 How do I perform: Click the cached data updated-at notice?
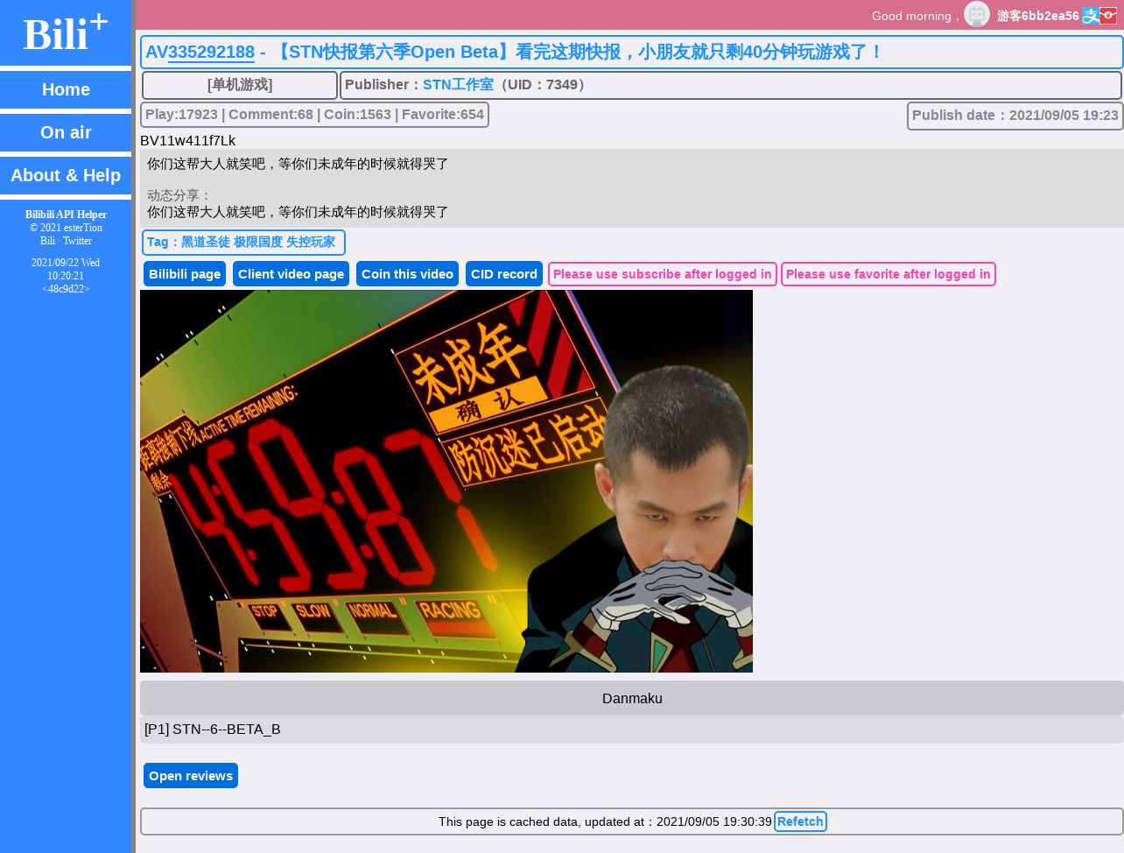coord(605,821)
